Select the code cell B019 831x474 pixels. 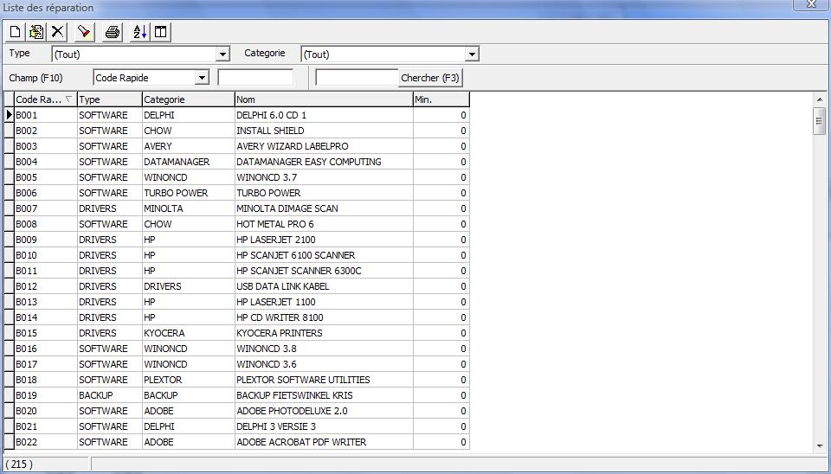tap(46, 395)
